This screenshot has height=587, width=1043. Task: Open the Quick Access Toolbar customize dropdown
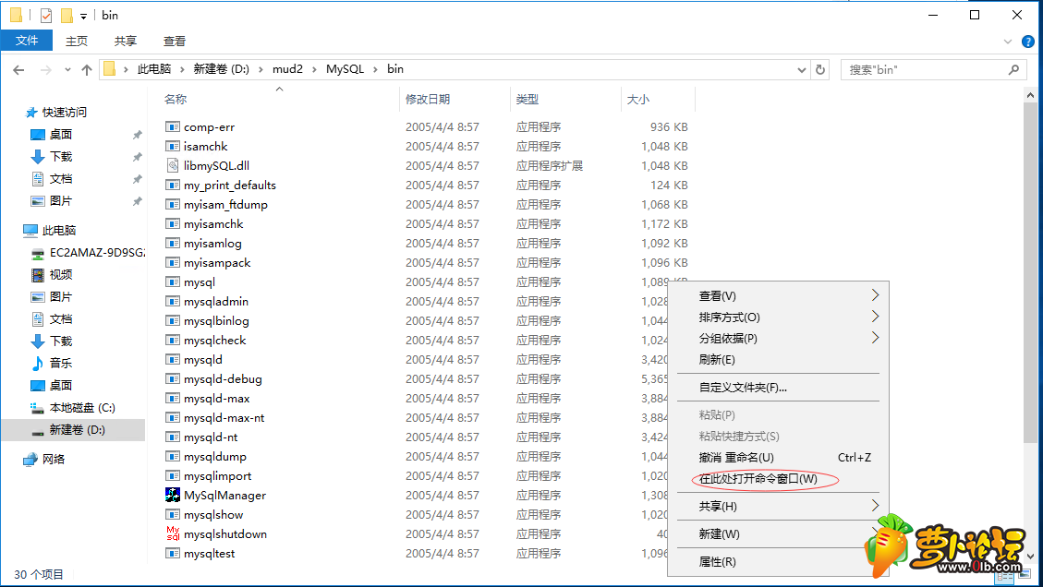click(83, 16)
